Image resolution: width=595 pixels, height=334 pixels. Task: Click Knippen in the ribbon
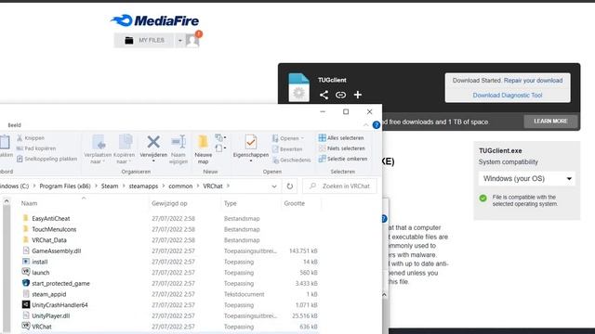(x=31, y=138)
